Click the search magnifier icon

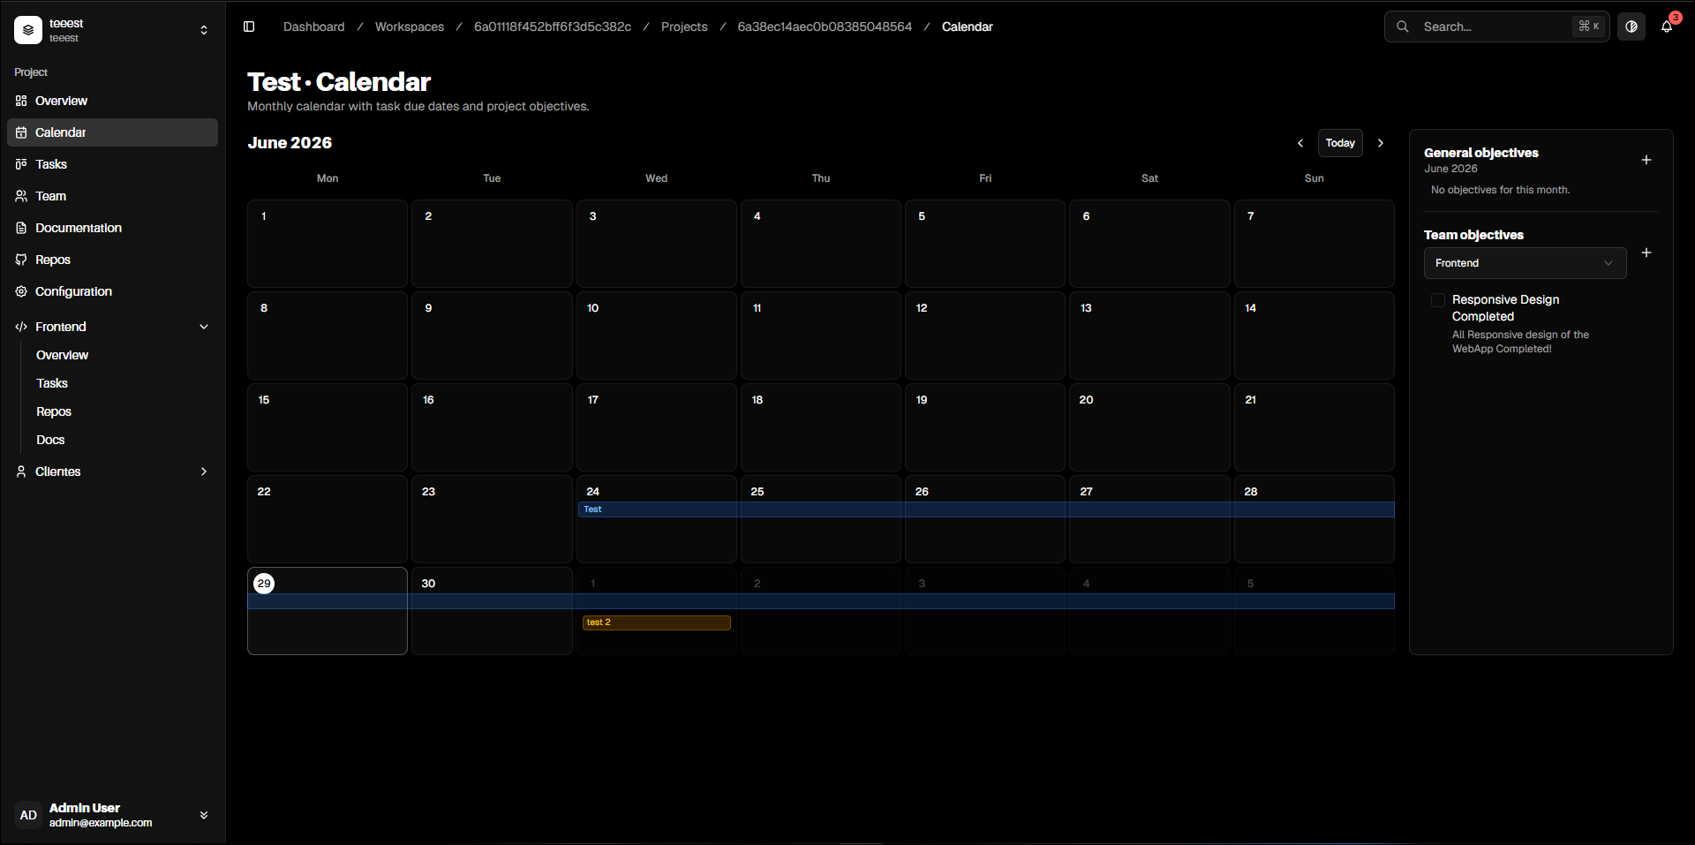pos(1403,26)
